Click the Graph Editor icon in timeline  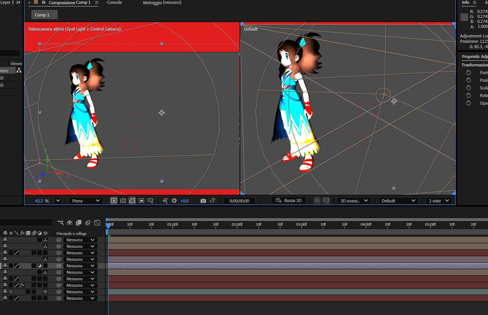(x=97, y=223)
